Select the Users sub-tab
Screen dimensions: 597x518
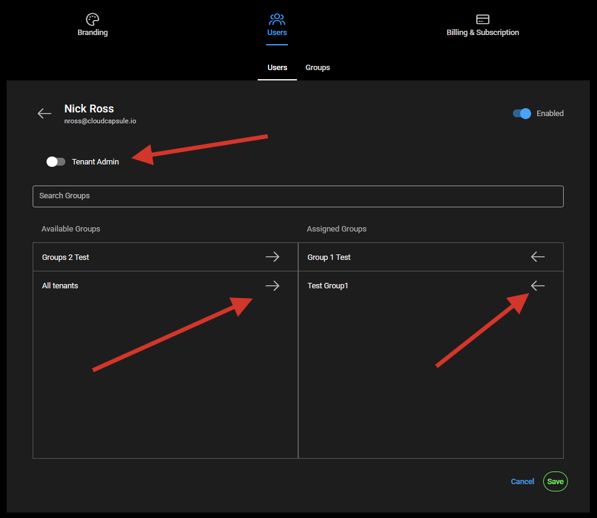click(277, 68)
